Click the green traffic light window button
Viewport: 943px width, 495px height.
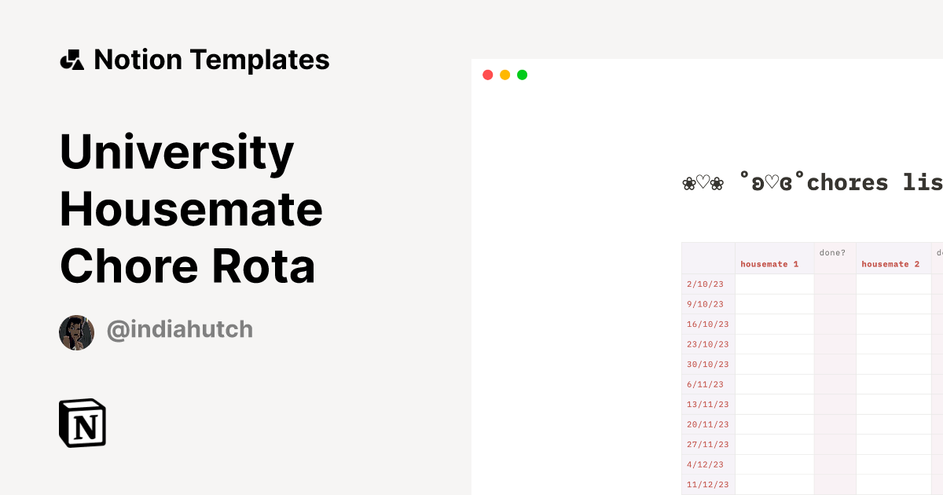coord(522,75)
